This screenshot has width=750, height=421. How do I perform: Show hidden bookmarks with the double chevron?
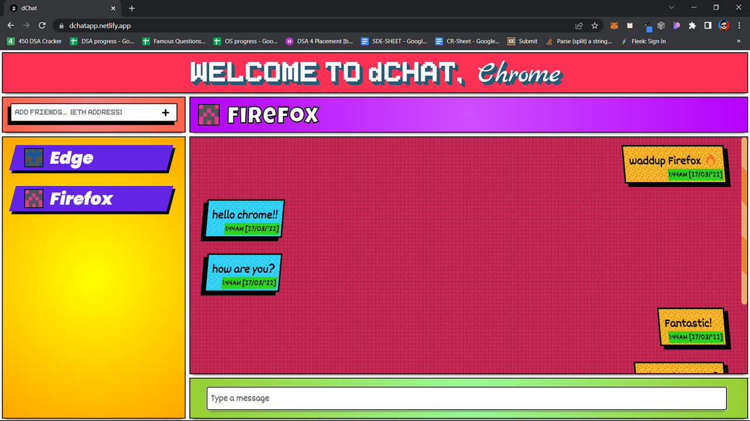coord(738,42)
